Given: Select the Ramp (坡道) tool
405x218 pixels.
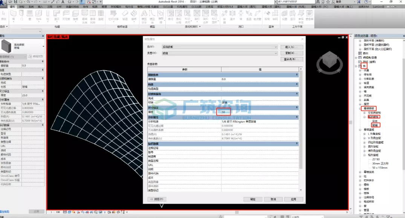Looking at the screenshot, I should pos(125,15).
